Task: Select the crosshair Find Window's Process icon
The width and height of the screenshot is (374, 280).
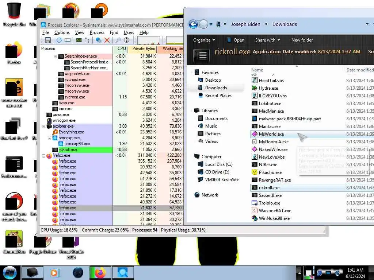Action: [x=127, y=40]
